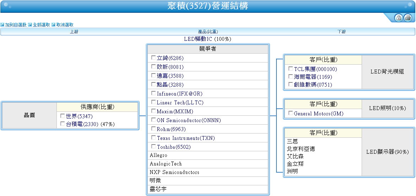This screenshot has height=196, width=416.
Task: Open the 加到自選股 link
Action: pyautogui.click(x=16, y=24)
